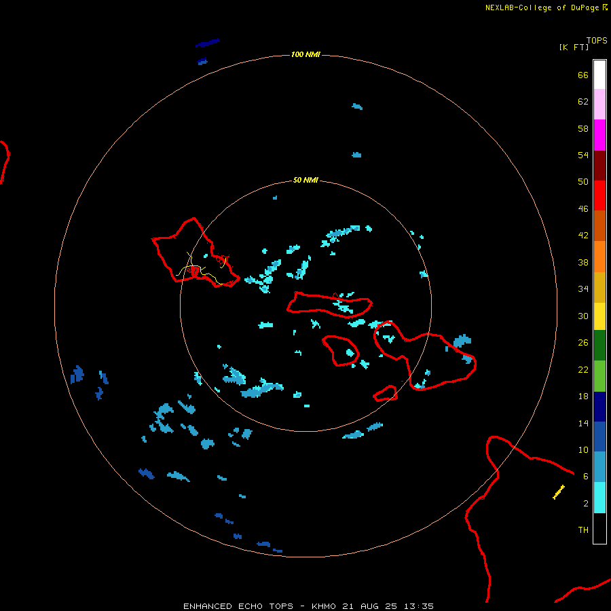
Task: Click the "10" scale value
Action: [x=583, y=449]
